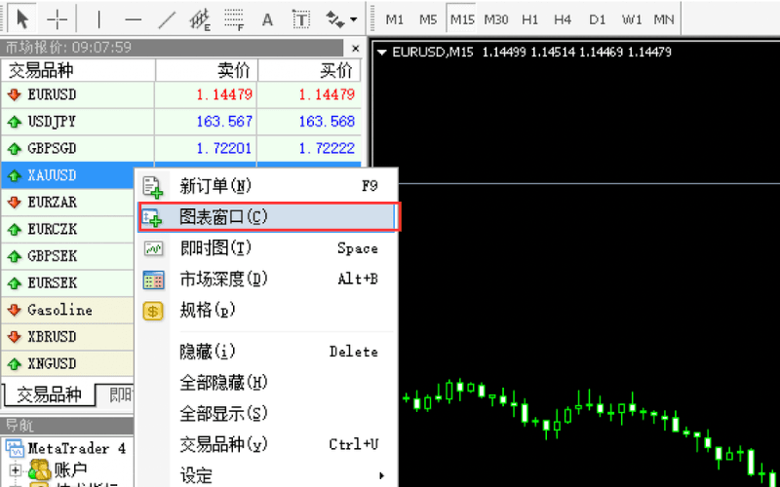Switch chart to M1 timeframe
This screenshot has height=487, width=780.
tap(395, 19)
